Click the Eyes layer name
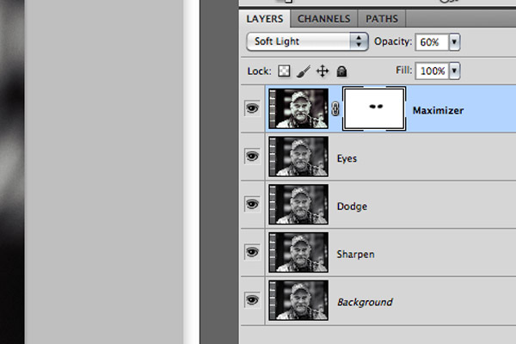Viewport: 516px width, 344px height. [347, 158]
